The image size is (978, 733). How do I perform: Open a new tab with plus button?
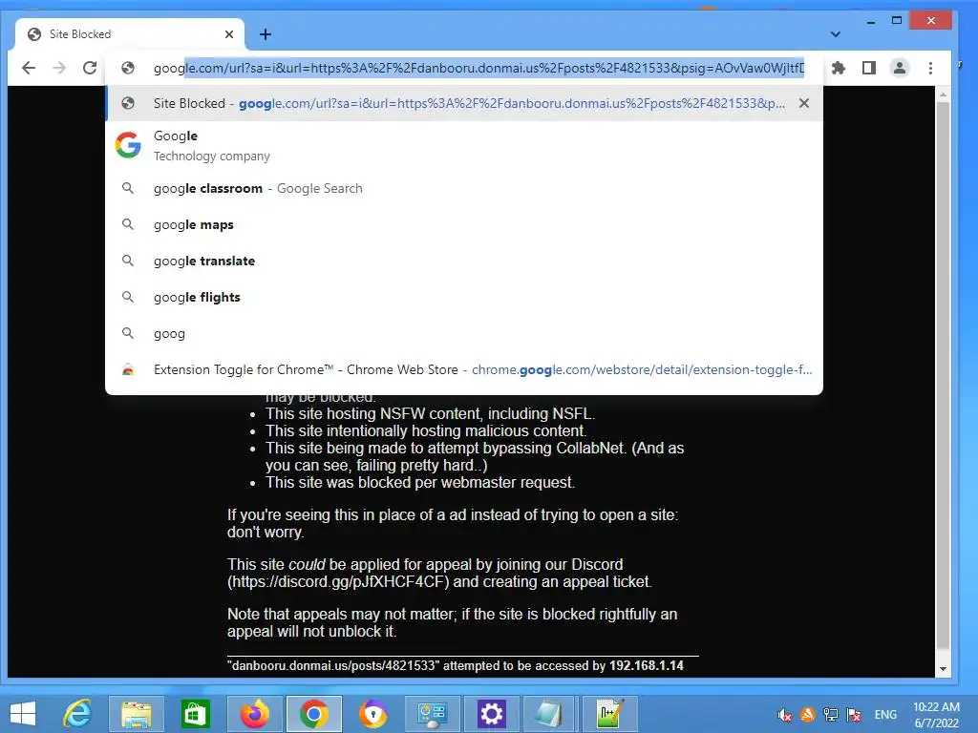coord(266,34)
